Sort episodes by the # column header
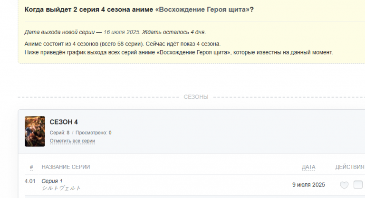The image size is (365, 198). click(x=31, y=167)
